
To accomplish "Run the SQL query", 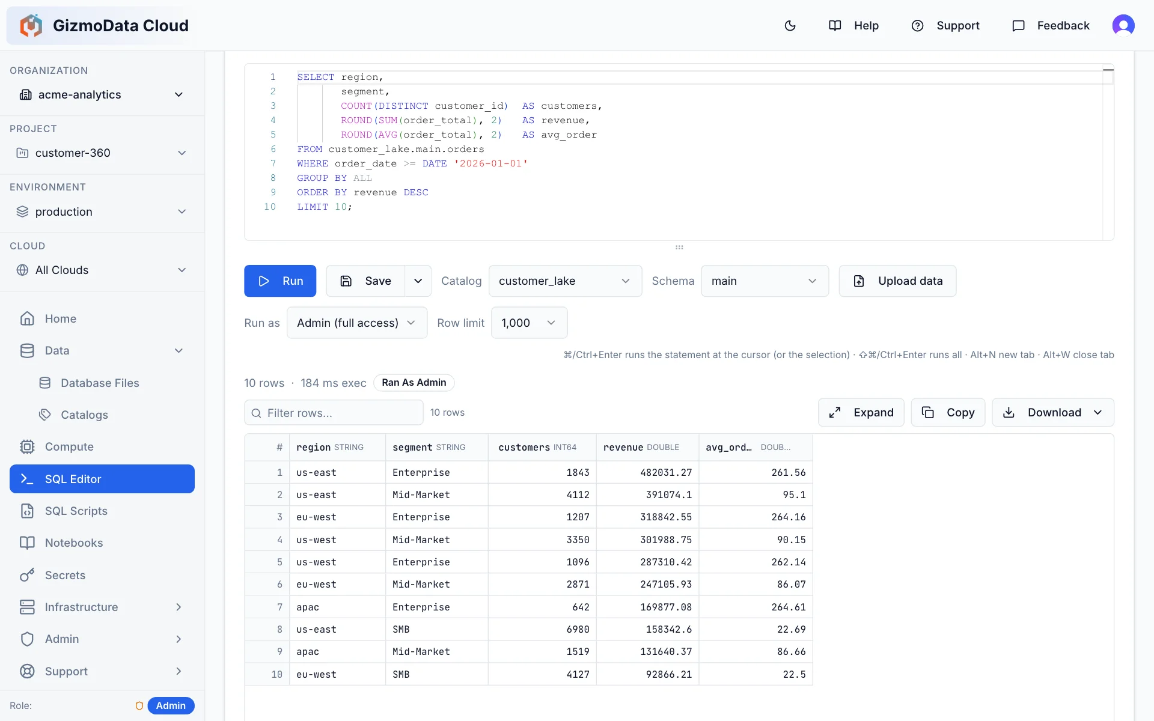I will 280,281.
